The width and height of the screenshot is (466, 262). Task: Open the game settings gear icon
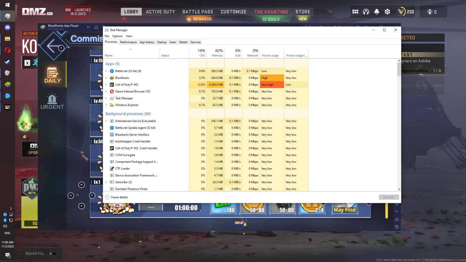[387, 12]
